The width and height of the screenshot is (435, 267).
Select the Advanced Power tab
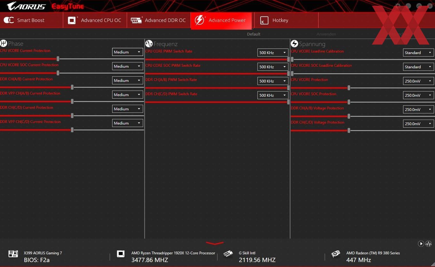[221, 20]
